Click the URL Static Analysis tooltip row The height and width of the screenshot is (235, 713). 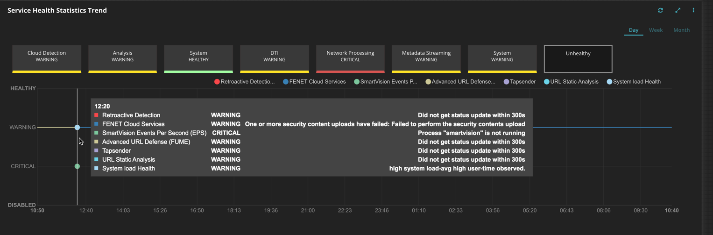coord(310,160)
